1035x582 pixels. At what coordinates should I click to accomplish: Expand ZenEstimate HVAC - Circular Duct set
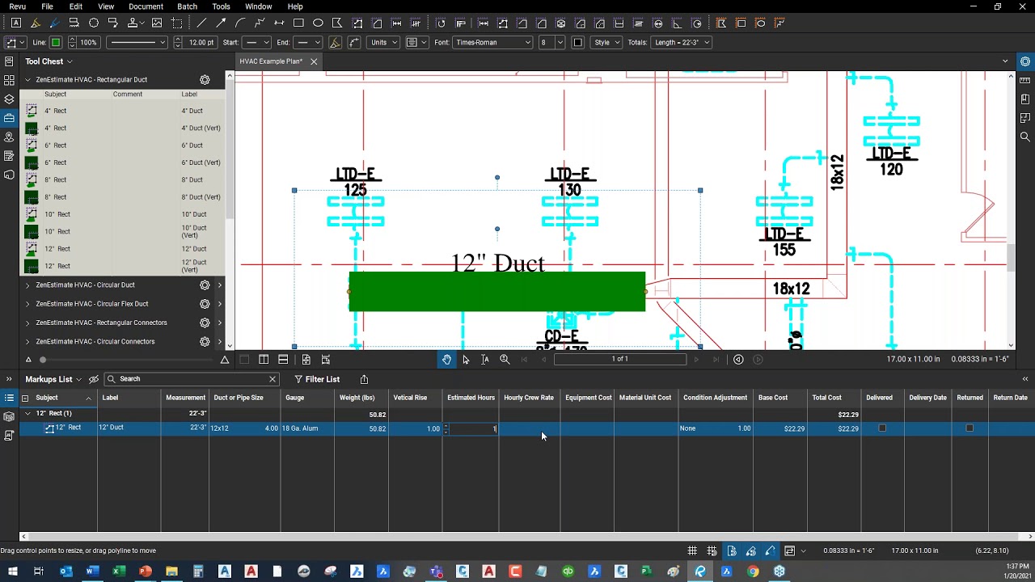27,285
